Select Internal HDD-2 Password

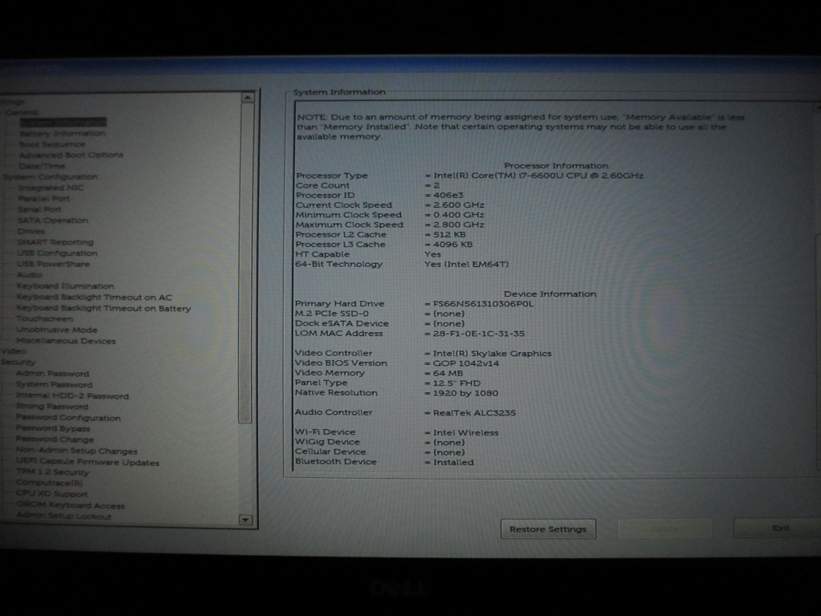click(72, 396)
